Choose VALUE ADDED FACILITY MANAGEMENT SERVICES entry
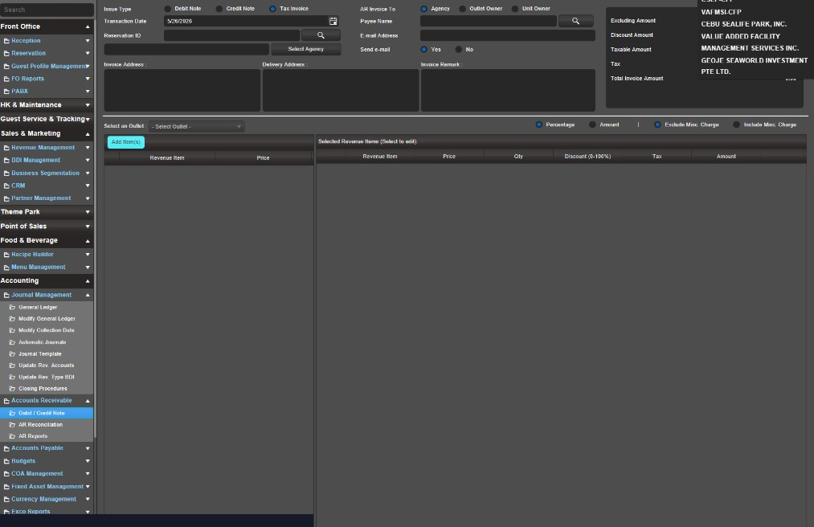 coord(750,42)
